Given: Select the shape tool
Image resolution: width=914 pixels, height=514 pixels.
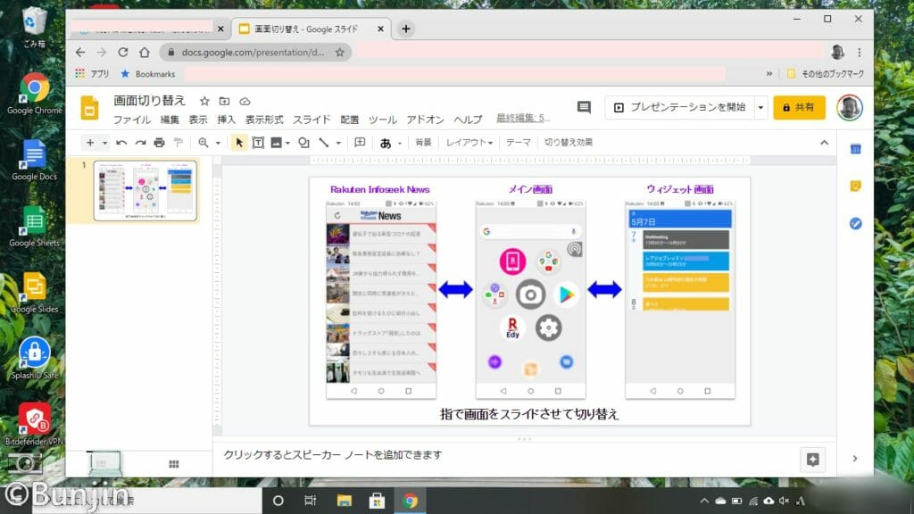Looking at the screenshot, I should [x=303, y=143].
